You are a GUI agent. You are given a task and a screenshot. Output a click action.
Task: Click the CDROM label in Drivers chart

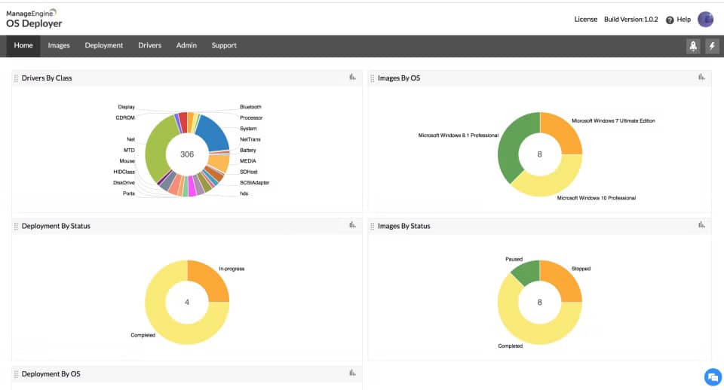coord(125,118)
